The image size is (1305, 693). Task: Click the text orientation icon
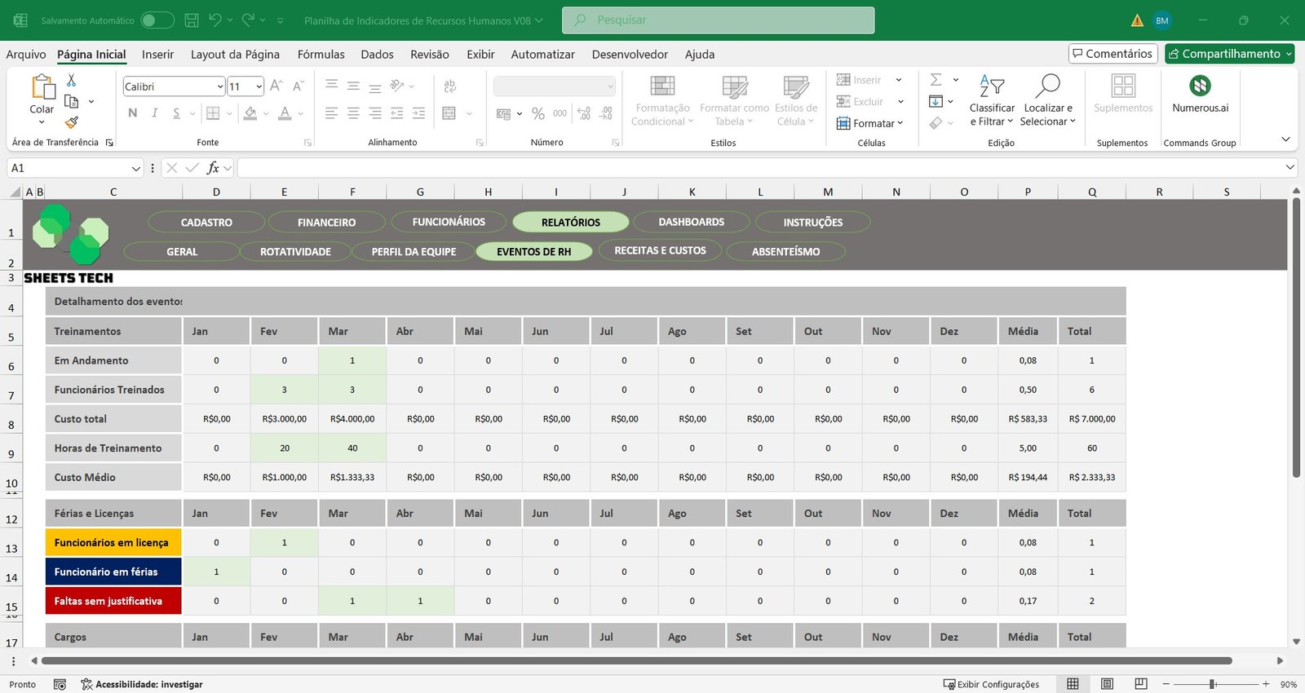pyautogui.click(x=397, y=86)
